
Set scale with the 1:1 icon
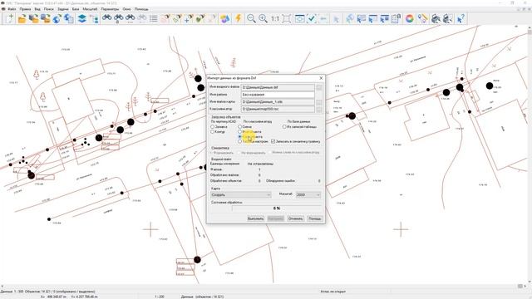pyautogui.click(x=275, y=18)
